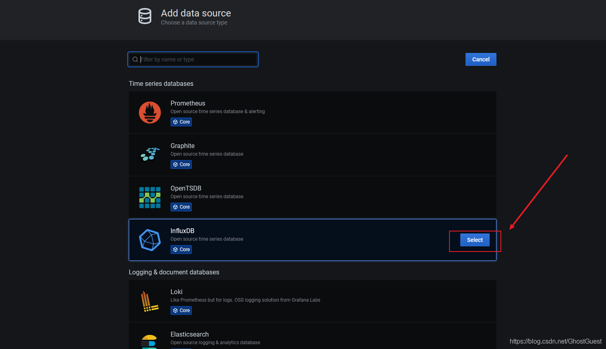Viewport: 606px width, 349px height.
Task: Click the OpenTSDB grid logo icon
Action: tap(150, 197)
